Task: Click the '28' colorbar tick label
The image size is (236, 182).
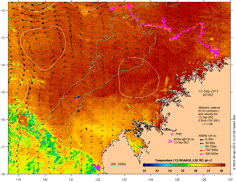Action: click(221, 171)
